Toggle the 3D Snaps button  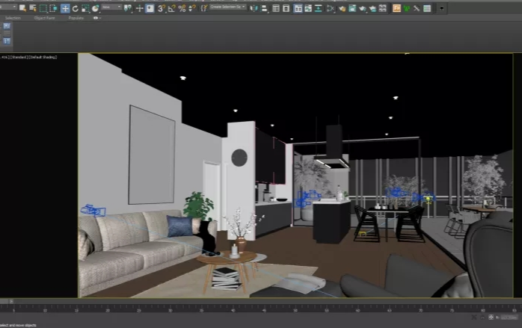click(161, 8)
